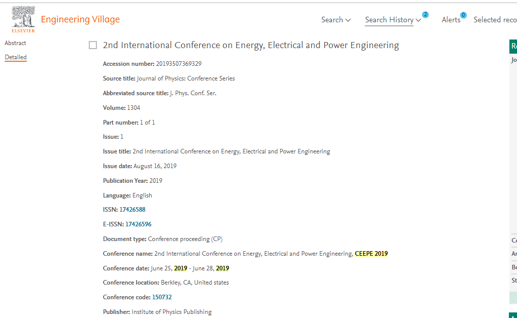This screenshot has width=517, height=318.
Task: Open Selected records in header
Action: click(495, 20)
